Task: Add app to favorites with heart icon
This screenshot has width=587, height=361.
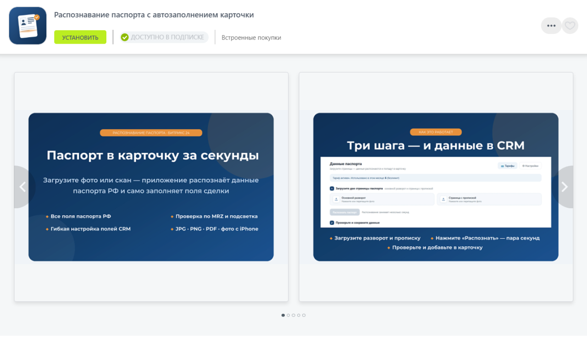Action: point(570,26)
